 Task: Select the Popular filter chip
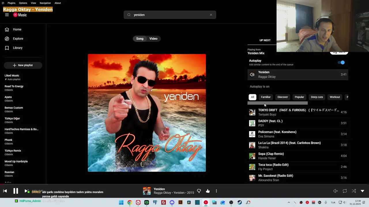click(299, 97)
